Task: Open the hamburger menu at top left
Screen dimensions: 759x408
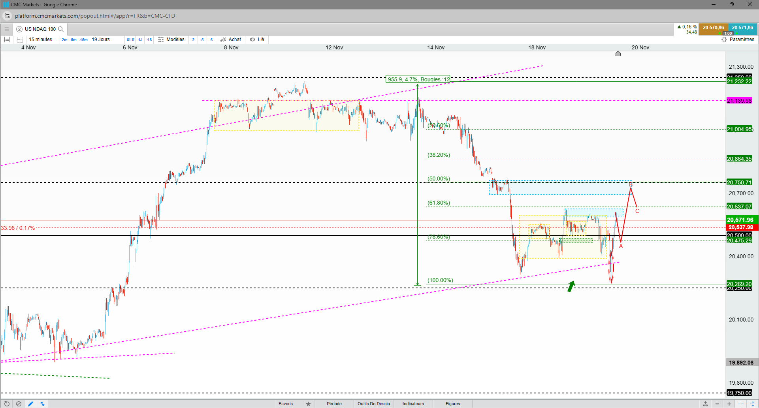Action: pos(6,29)
